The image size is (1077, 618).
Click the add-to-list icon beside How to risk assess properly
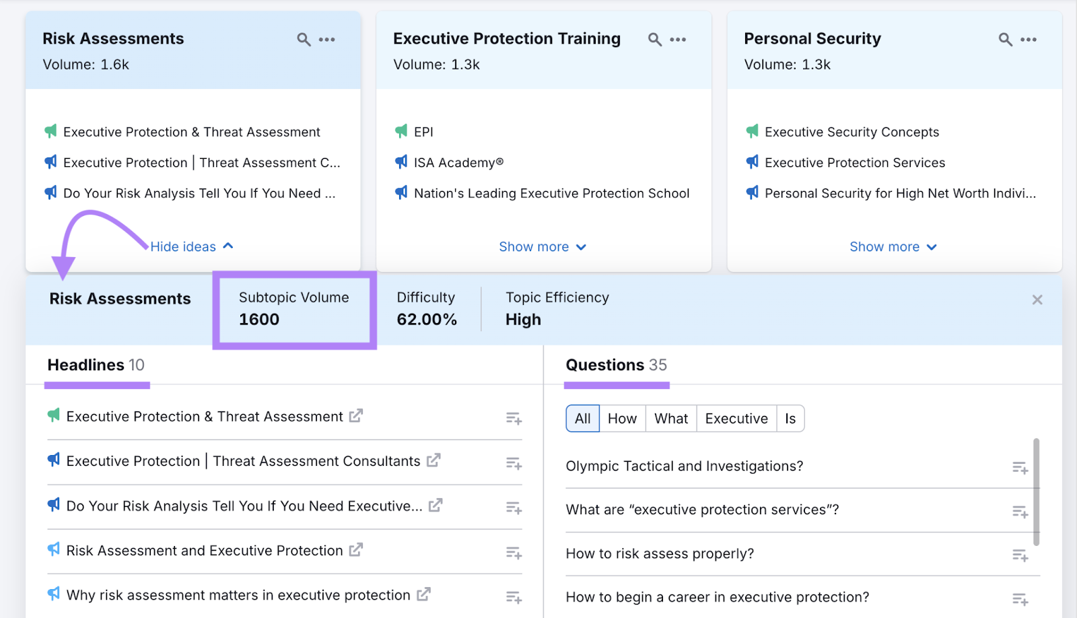pos(1019,554)
